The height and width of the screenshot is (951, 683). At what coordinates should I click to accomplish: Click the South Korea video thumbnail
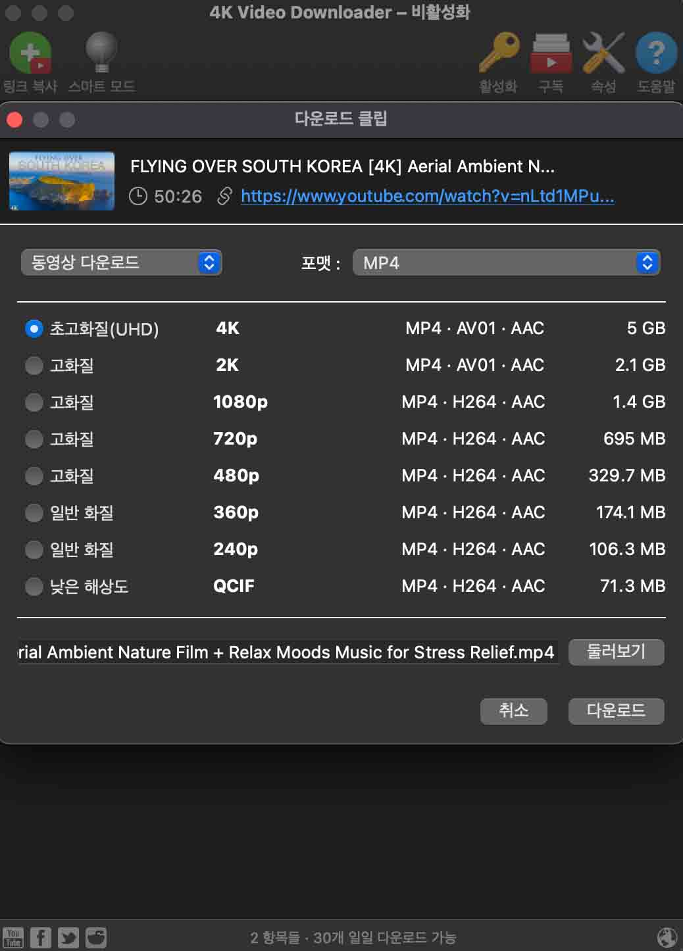(x=62, y=181)
